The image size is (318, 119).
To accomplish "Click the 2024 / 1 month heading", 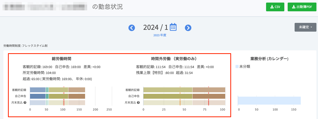I will (155, 27).
